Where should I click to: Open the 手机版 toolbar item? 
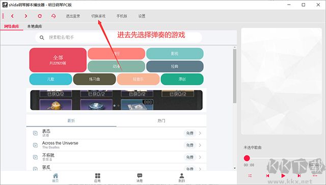pos(122,16)
